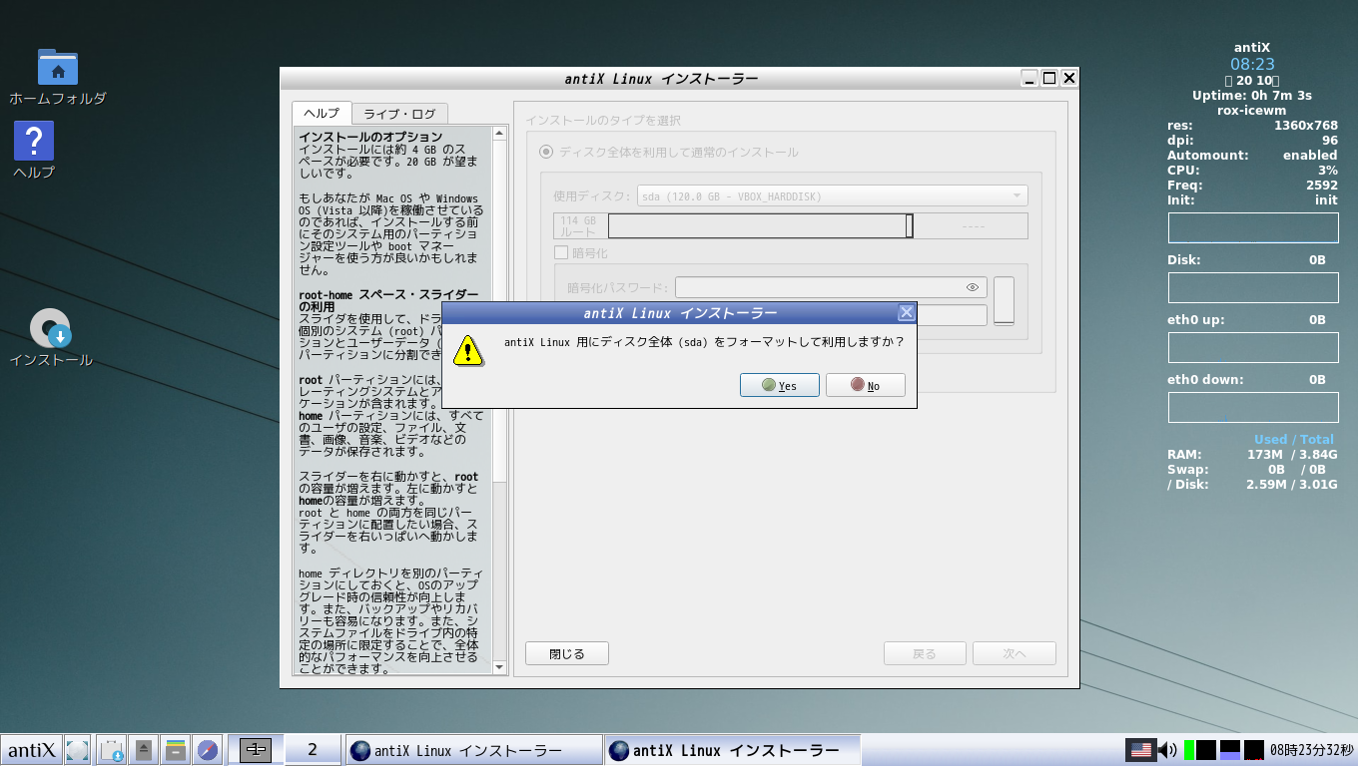Open the file manager drawer taskbar icon
This screenshot has height=766, width=1358.
click(x=177, y=750)
